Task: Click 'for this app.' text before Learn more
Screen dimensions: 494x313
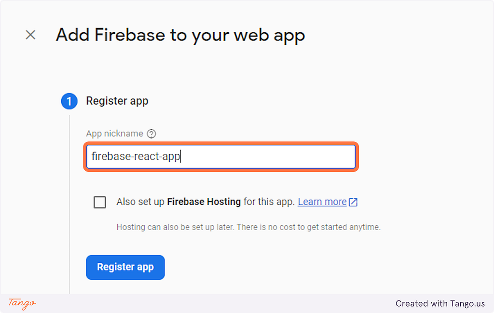Action: tap(269, 202)
